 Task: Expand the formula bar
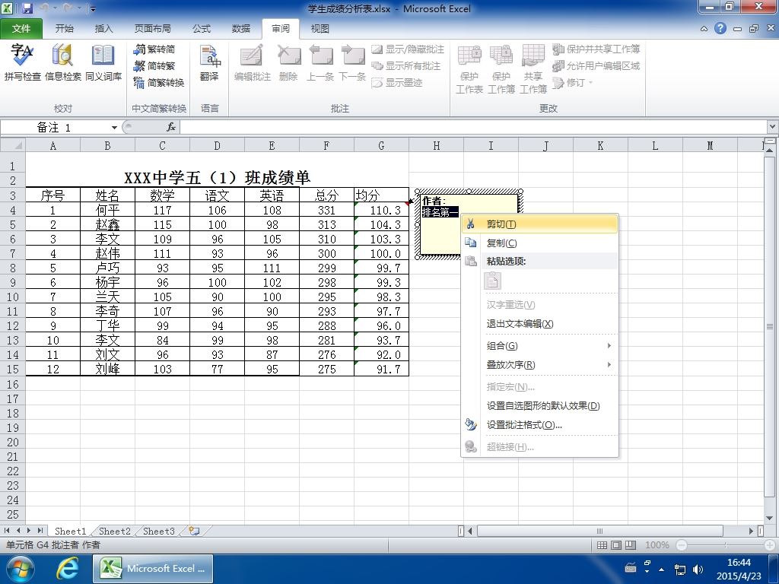(x=773, y=127)
